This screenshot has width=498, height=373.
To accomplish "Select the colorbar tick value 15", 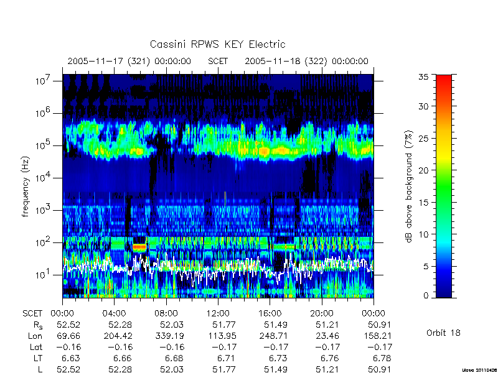I will click(x=423, y=202).
